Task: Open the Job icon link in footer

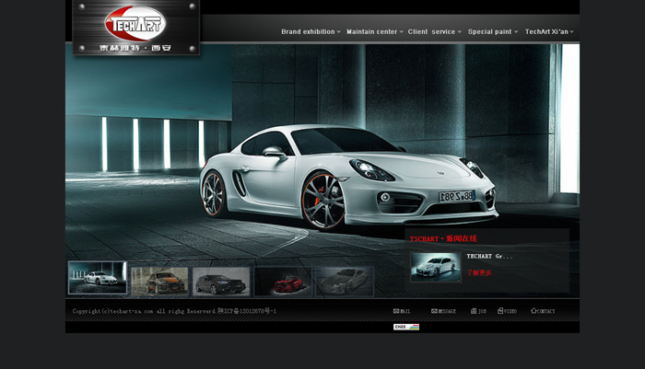Action: (x=478, y=311)
